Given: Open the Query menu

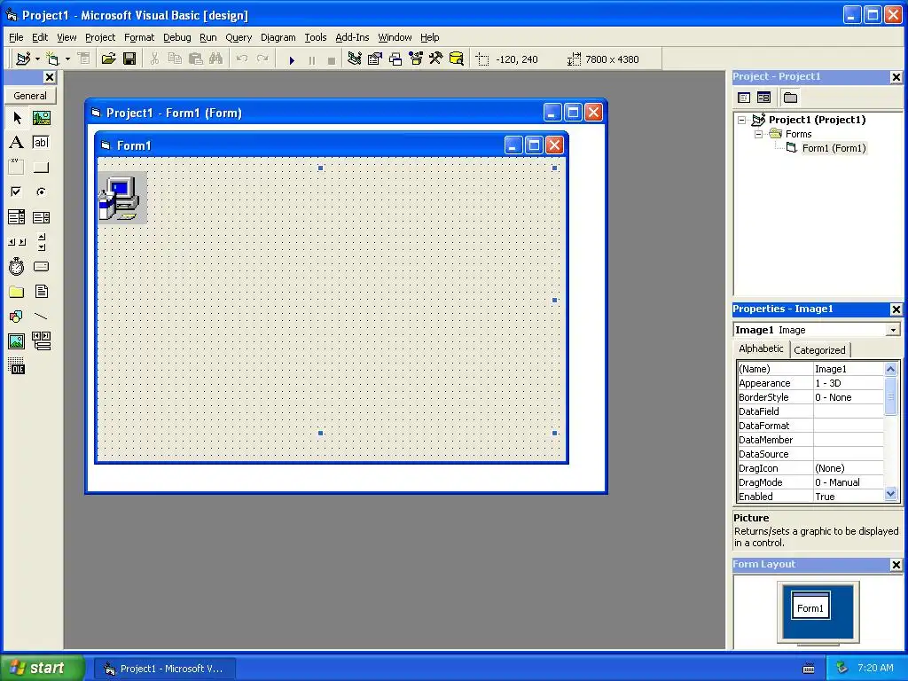Looking at the screenshot, I should coord(239,37).
